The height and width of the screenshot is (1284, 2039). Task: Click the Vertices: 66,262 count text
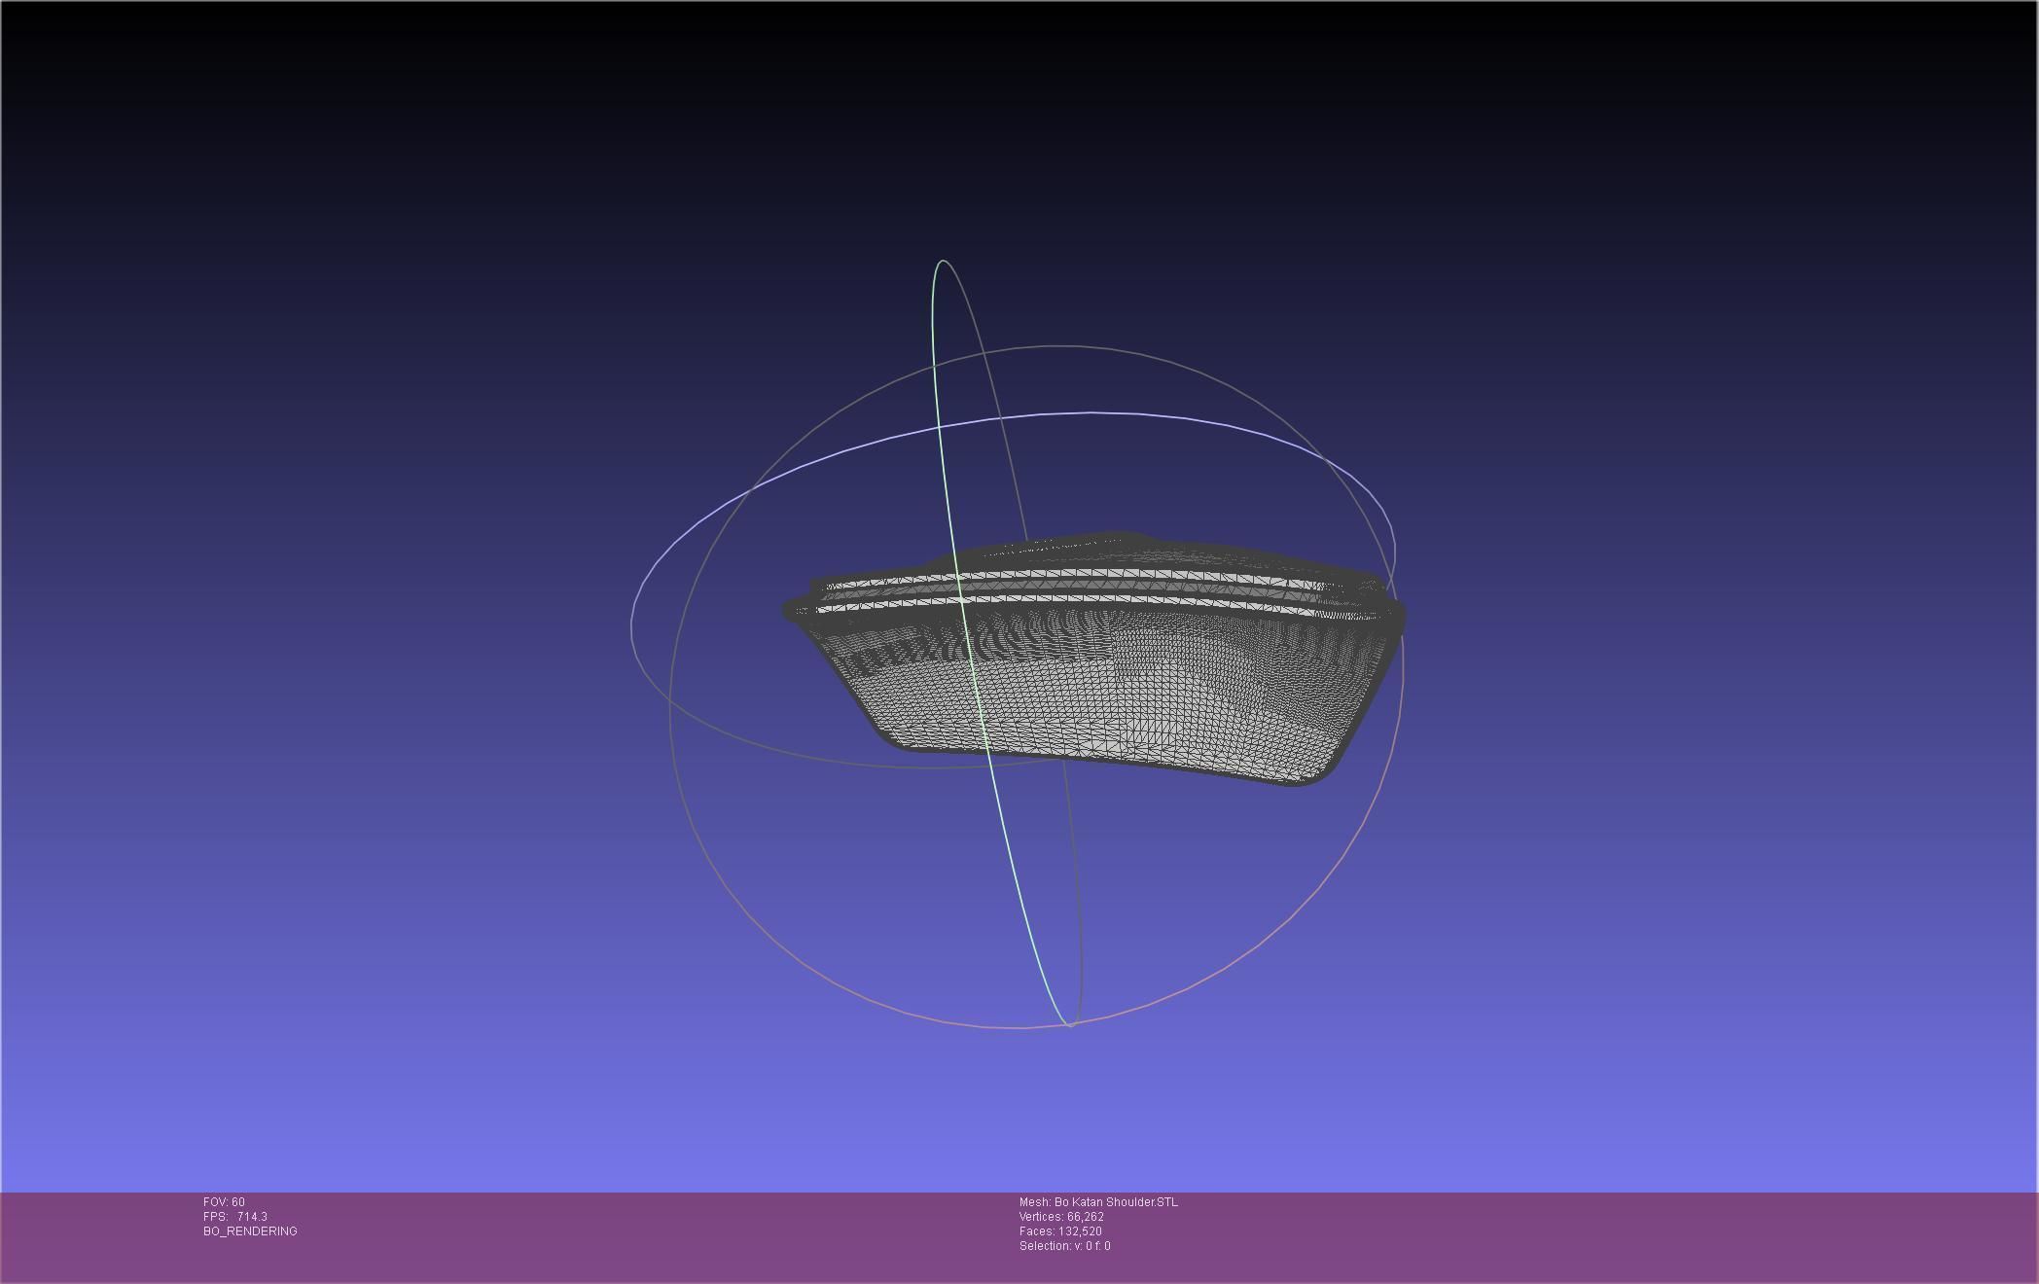click(x=1061, y=1217)
